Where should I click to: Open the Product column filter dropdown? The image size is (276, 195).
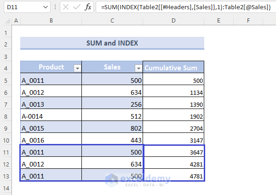coord(77,68)
